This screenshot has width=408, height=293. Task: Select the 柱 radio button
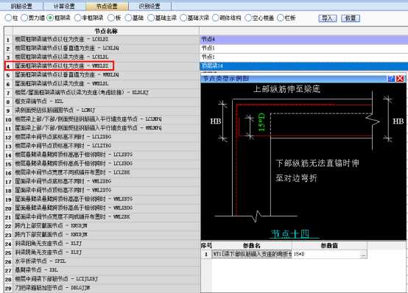point(8,18)
